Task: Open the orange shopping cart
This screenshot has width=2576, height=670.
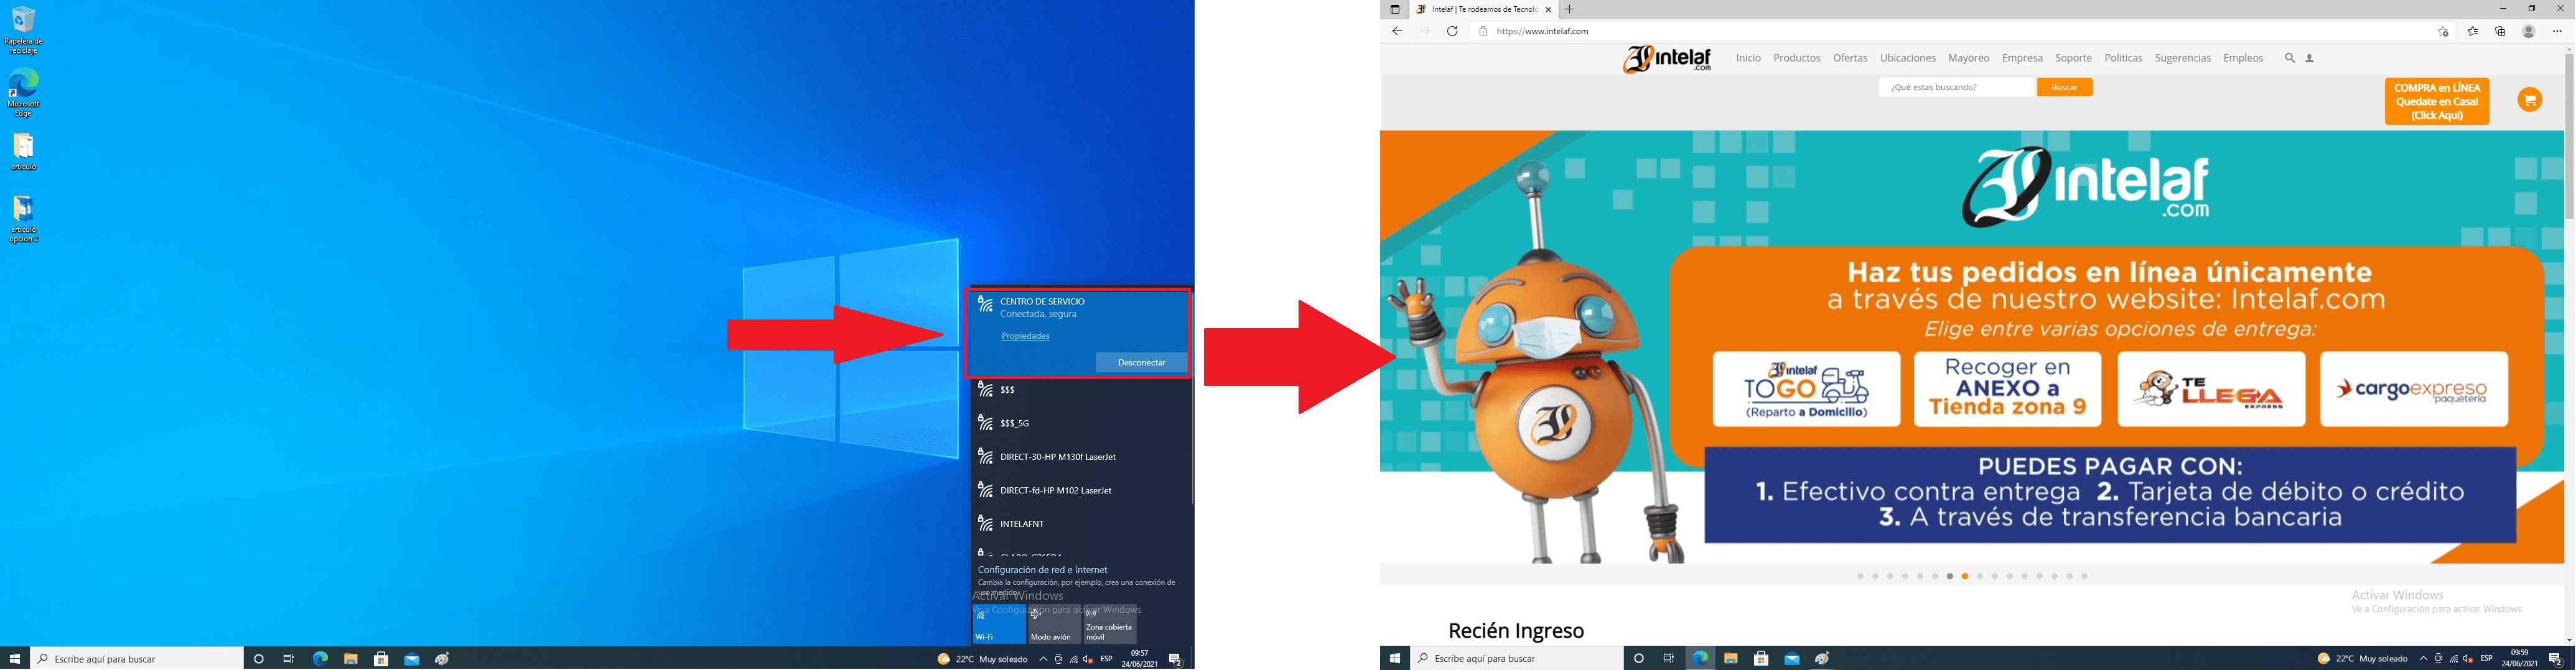Action: (2529, 100)
